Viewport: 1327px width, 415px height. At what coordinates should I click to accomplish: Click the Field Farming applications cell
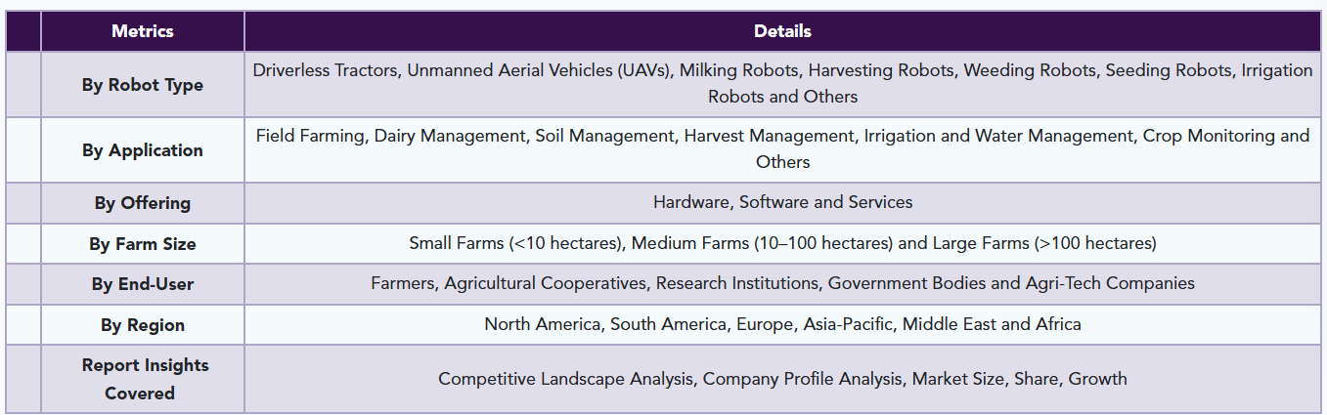coord(782,150)
